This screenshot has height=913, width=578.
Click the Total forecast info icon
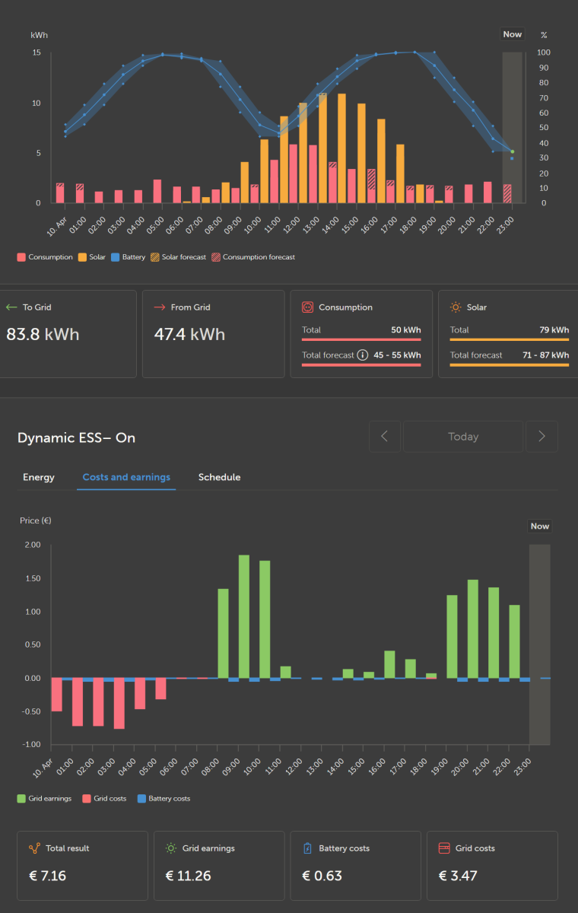(363, 355)
